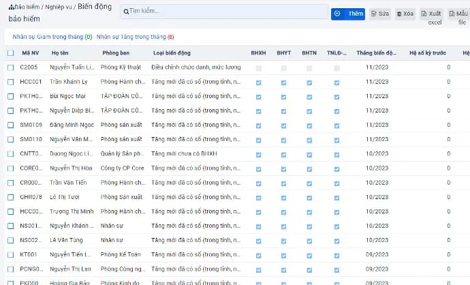Click the cell Phòng Kỹ thuật
This screenshot has width=470, height=285.
pyautogui.click(x=121, y=67)
